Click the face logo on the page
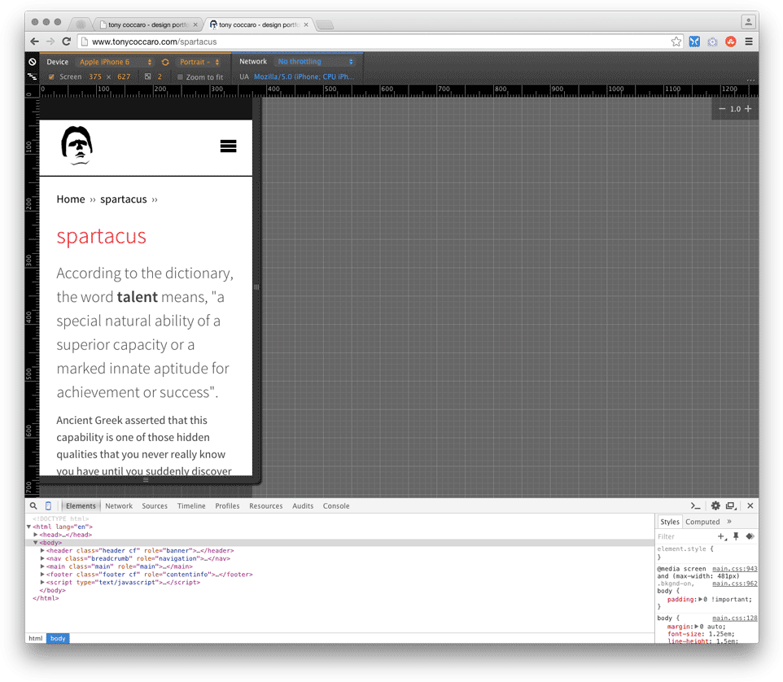This screenshot has height=682, width=783. pos(77,146)
